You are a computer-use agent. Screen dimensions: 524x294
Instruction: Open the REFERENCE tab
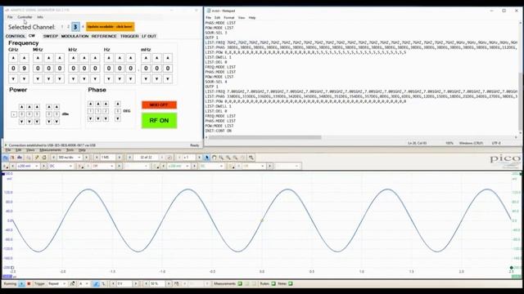(x=104, y=36)
